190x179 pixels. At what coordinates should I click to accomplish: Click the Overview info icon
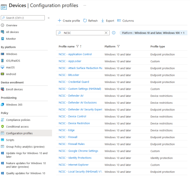click(2, 25)
